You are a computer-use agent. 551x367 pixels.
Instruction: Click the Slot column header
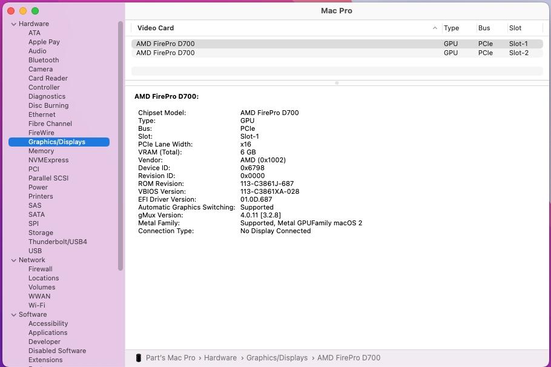pos(515,28)
